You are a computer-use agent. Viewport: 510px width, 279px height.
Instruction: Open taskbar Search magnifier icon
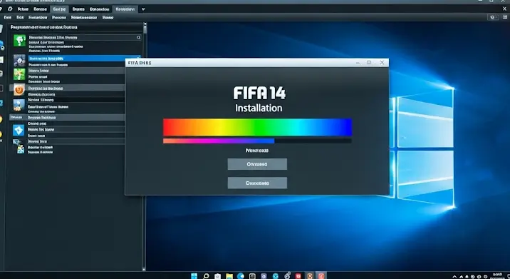(206, 276)
